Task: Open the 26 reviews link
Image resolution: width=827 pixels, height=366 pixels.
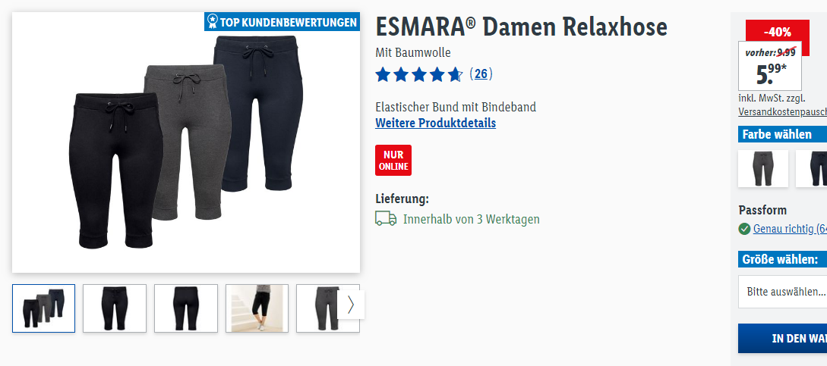Action: click(x=481, y=74)
